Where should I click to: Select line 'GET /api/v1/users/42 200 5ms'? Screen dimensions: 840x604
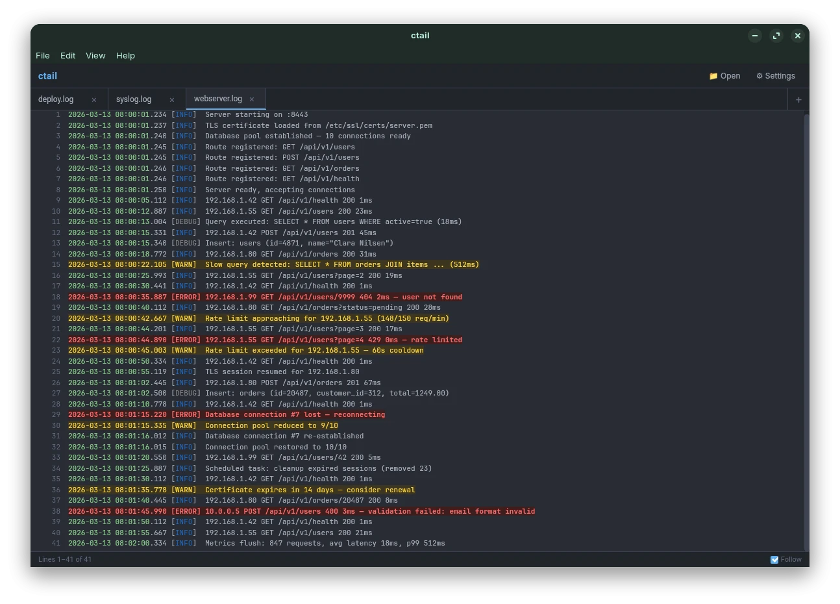(x=417, y=457)
